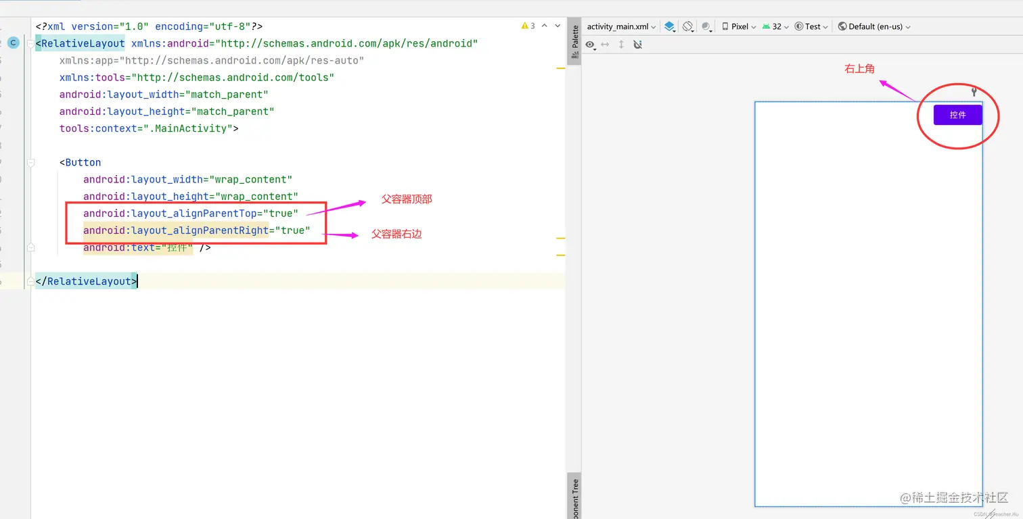Click RelativeLayout android:layout_width match_parent line
Image resolution: width=1023 pixels, height=519 pixels.
pyautogui.click(x=164, y=95)
